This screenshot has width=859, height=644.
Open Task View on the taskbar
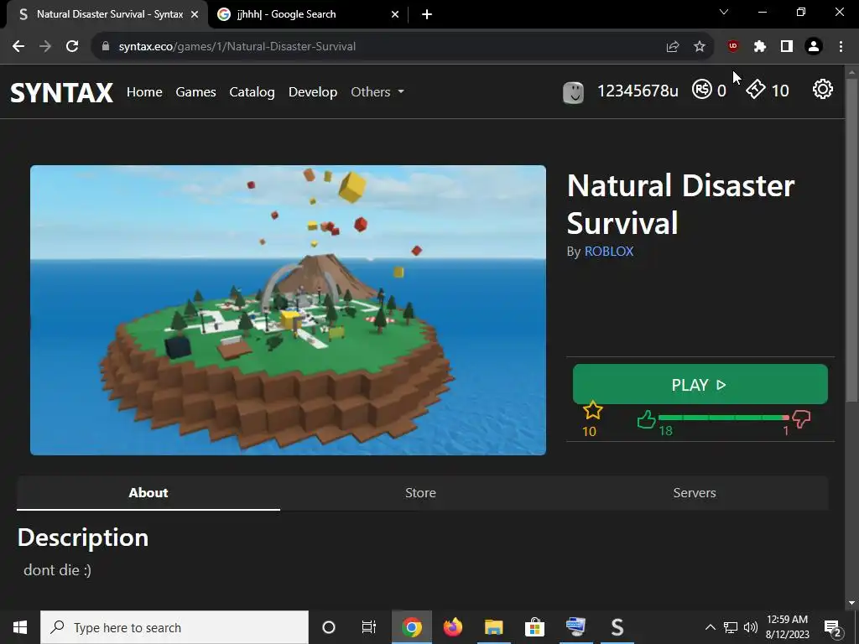click(369, 627)
